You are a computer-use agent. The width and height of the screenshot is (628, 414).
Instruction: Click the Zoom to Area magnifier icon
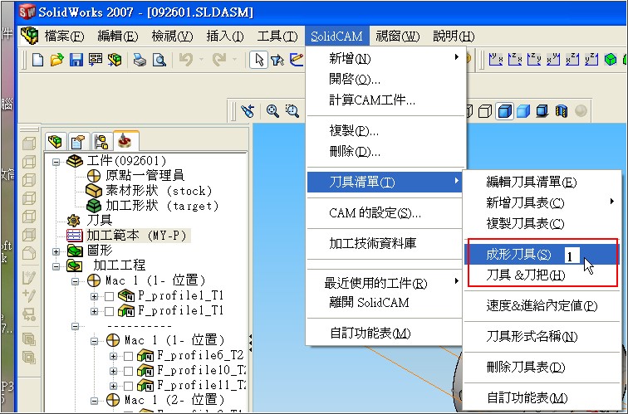click(x=292, y=110)
